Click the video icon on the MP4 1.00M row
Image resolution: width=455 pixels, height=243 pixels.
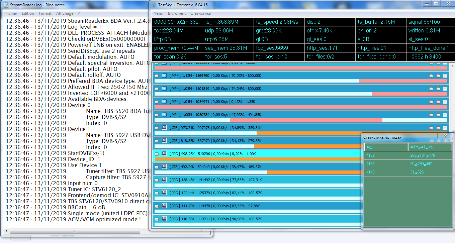(x=164, y=115)
